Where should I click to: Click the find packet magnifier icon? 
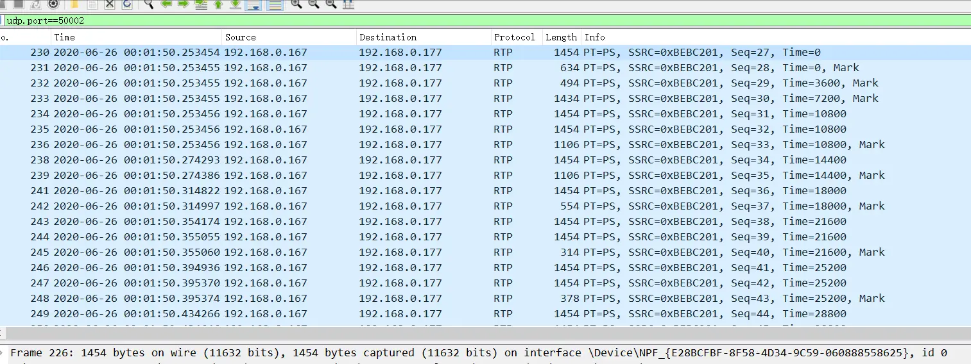coord(148,4)
